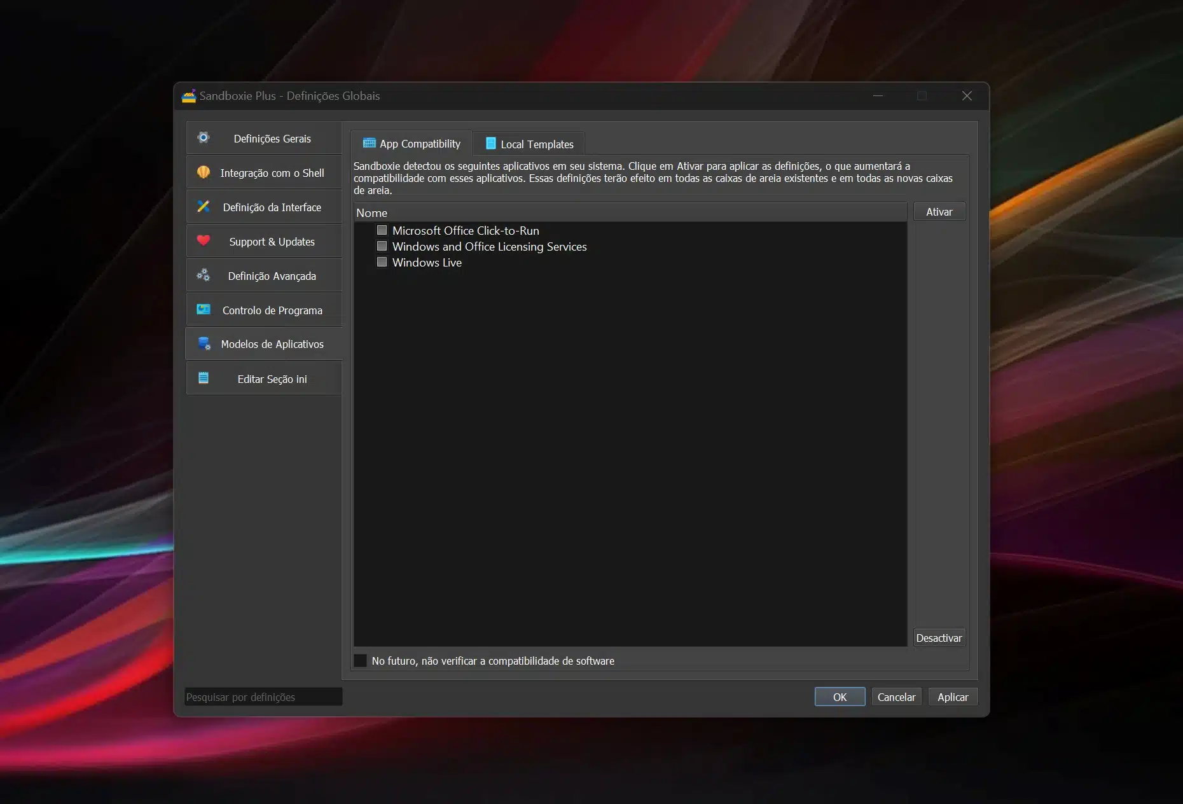Click the shell icon beside Integração com o Shell

204,172
